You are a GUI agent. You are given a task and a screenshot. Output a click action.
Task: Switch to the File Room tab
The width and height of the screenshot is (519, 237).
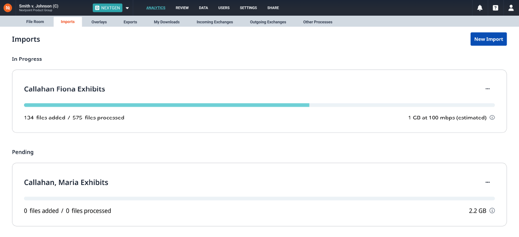(35, 22)
